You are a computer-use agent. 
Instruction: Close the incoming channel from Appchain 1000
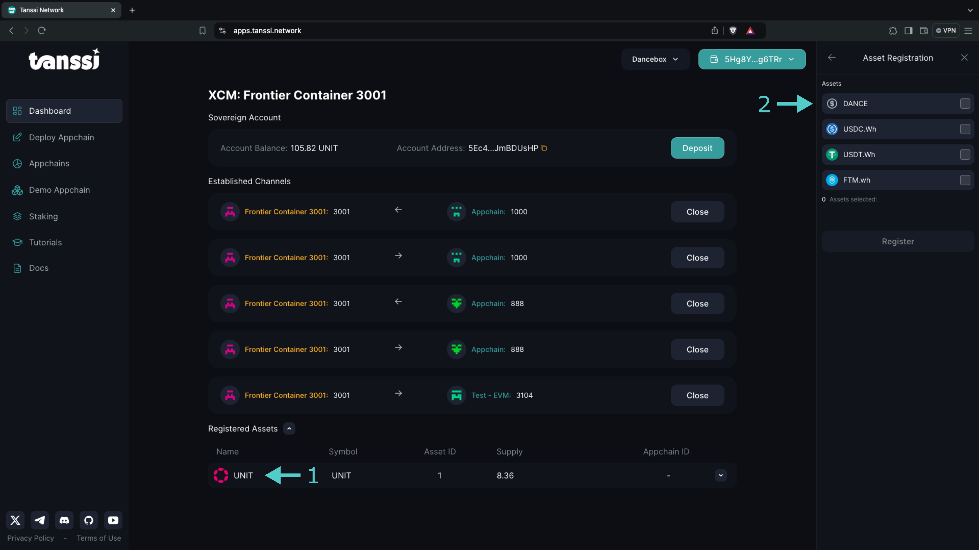point(697,212)
